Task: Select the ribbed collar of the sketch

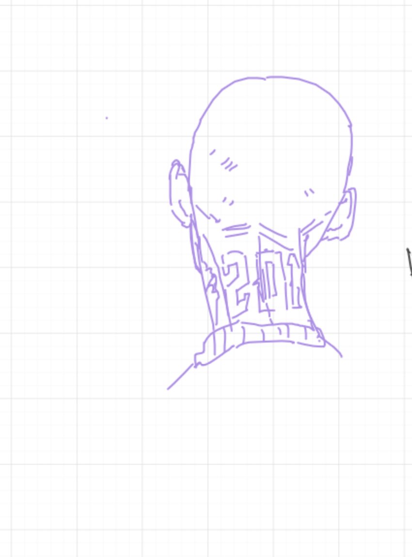Action: 260,343
